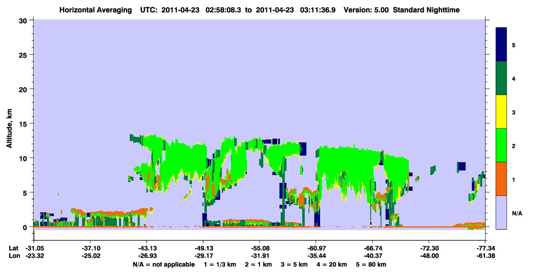Click longitude value -48.00
Image resolution: width=539 pixels, height=276 pixels.
[x=428, y=256]
